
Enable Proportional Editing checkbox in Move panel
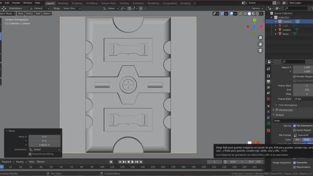[x=30, y=154]
